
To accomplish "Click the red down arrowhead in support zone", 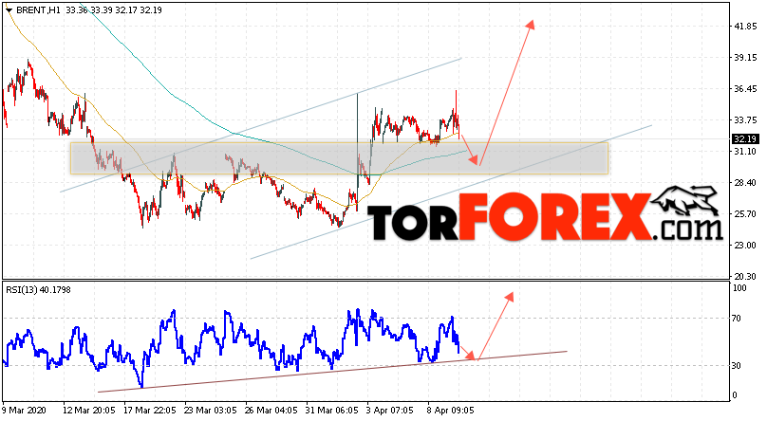I will click(x=474, y=159).
